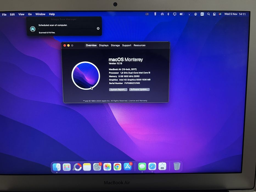Open the Help menu
Image resolution: width=256 pixels, height=192 pixels.
[52, 14]
